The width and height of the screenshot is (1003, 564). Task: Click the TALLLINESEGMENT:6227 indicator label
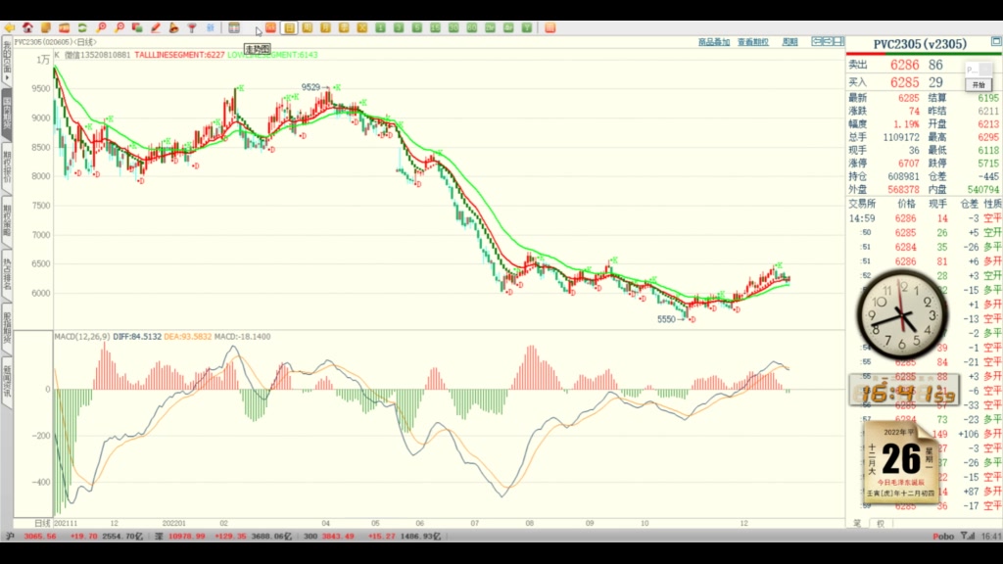coord(179,55)
